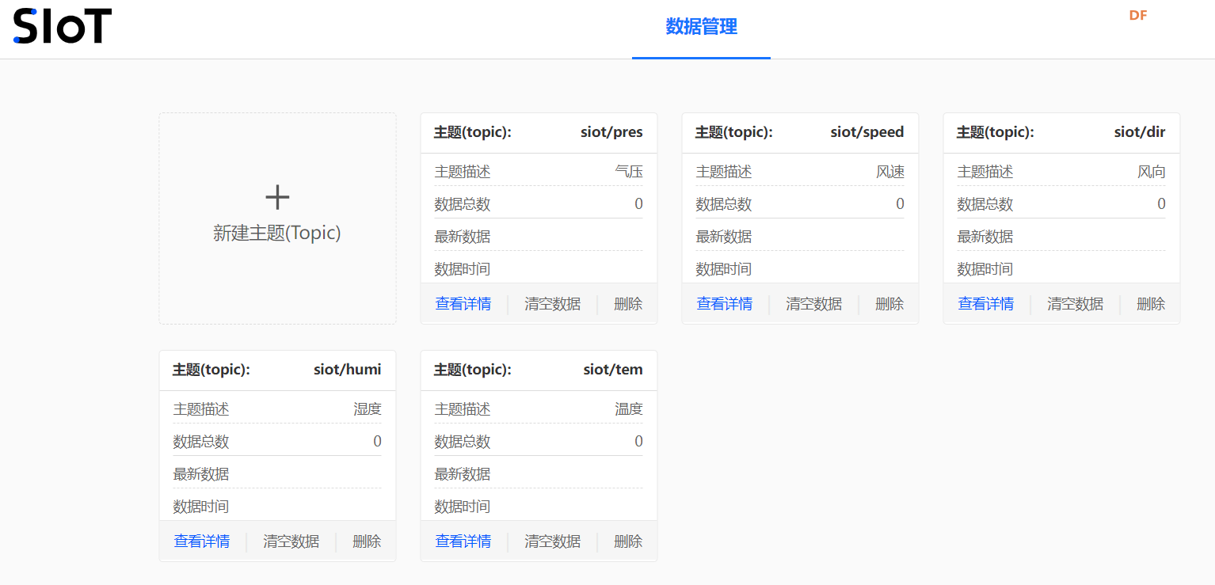Delete the siot/dir topic

(1151, 304)
